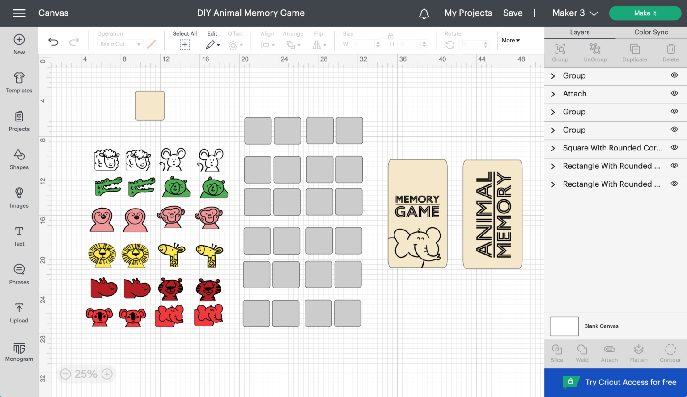Click the Undo arrow
The height and width of the screenshot is (397, 687).
53,42
